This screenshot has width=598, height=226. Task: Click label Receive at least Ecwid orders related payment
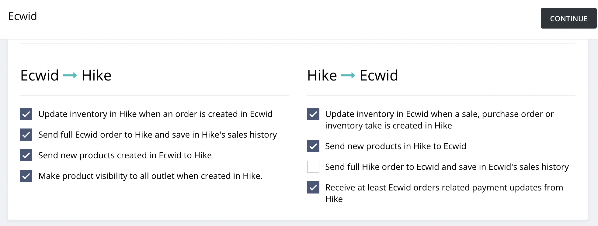tap(444, 193)
